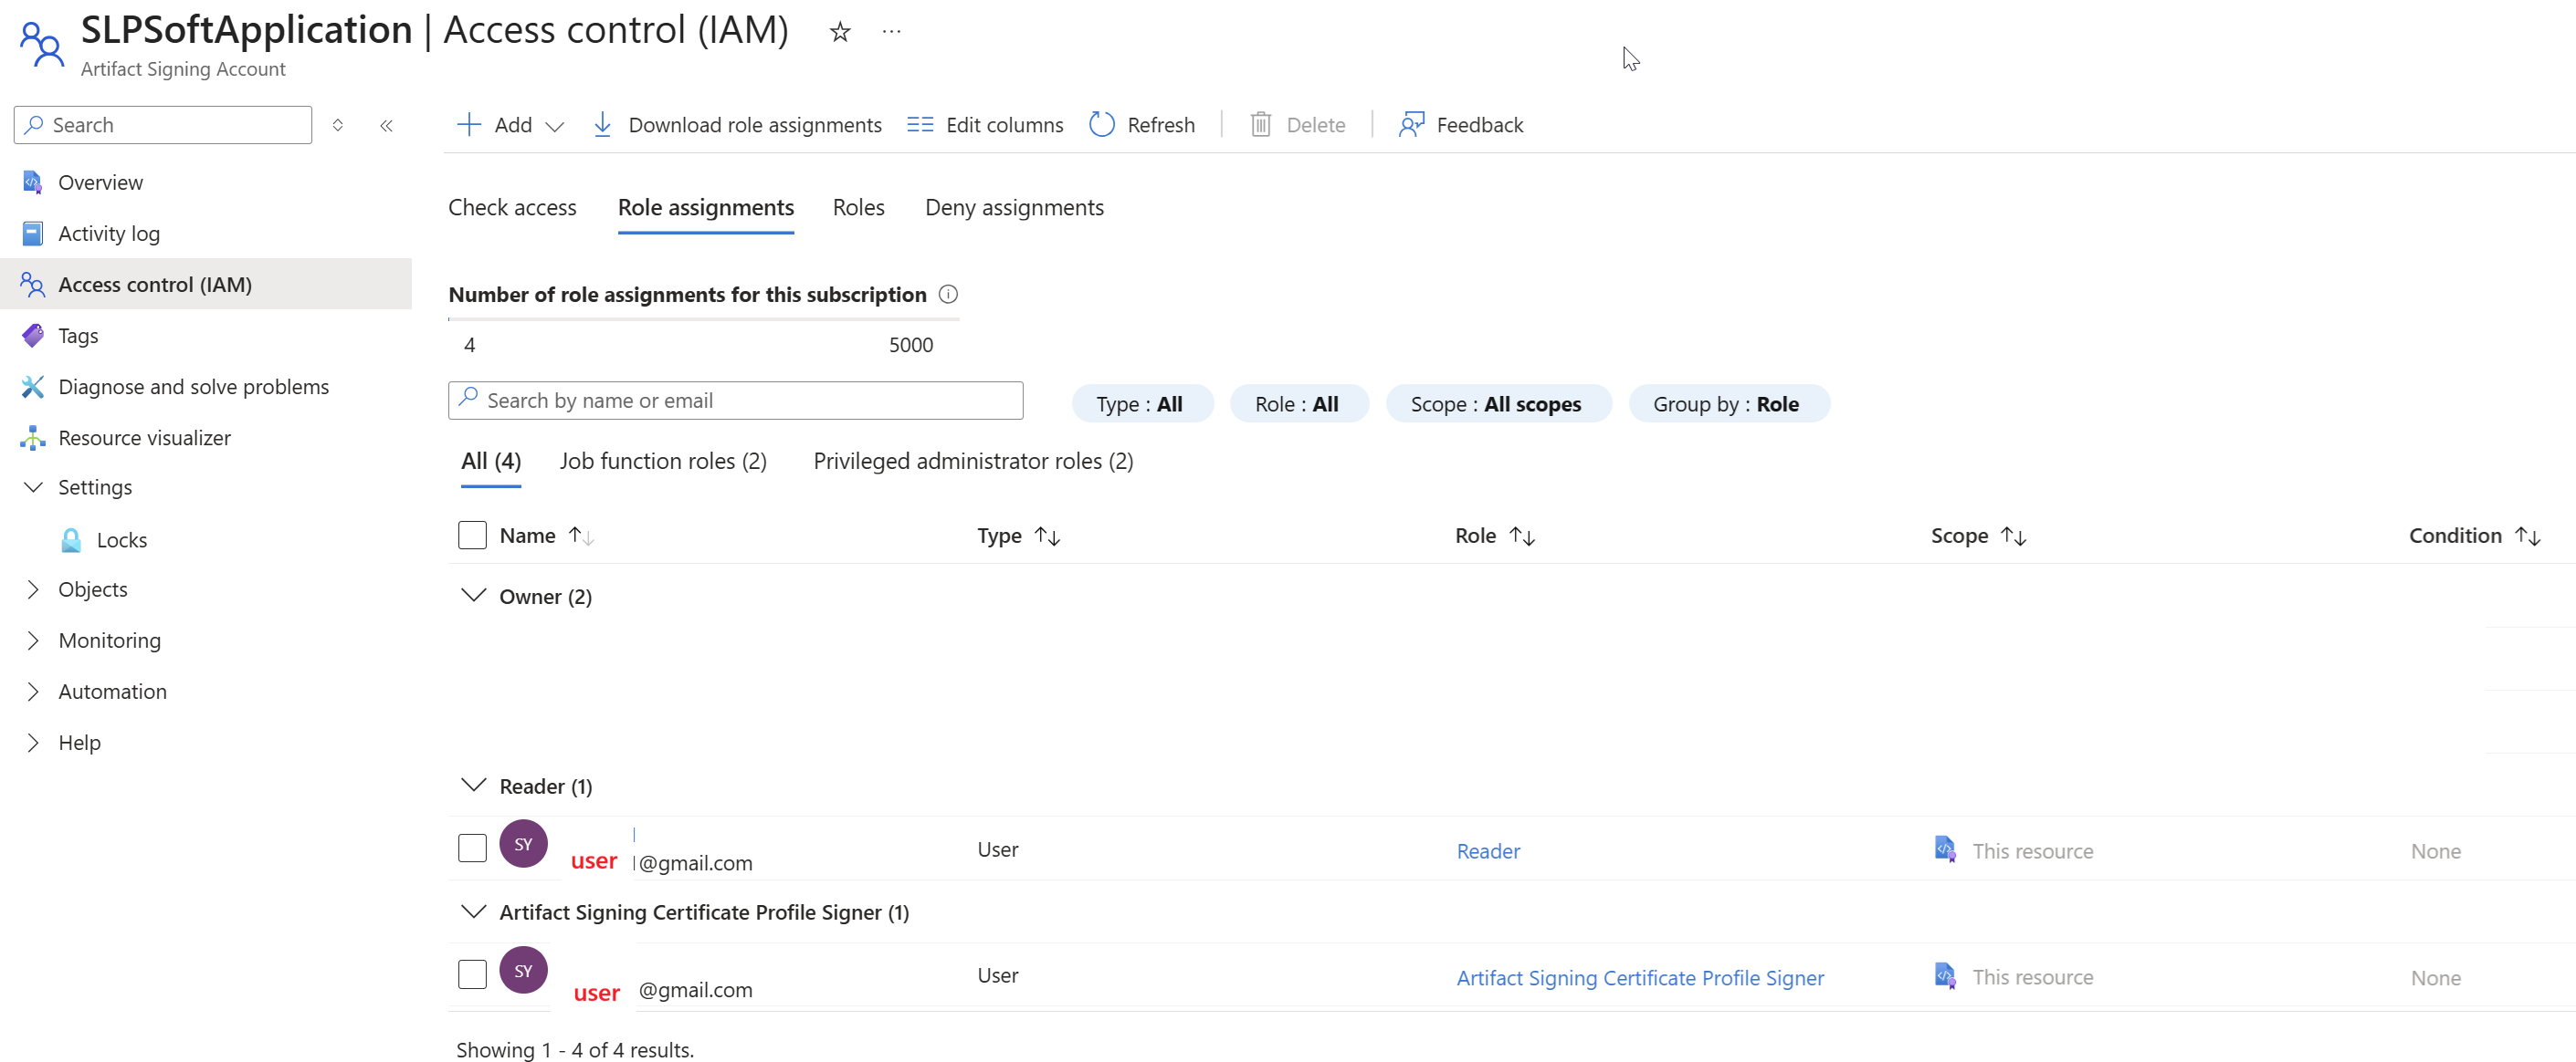Open the Add dropdown chevron

click(x=555, y=126)
